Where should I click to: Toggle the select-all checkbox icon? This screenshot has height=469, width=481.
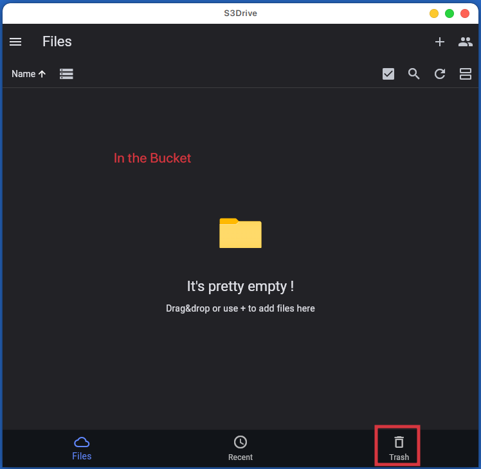tap(388, 74)
